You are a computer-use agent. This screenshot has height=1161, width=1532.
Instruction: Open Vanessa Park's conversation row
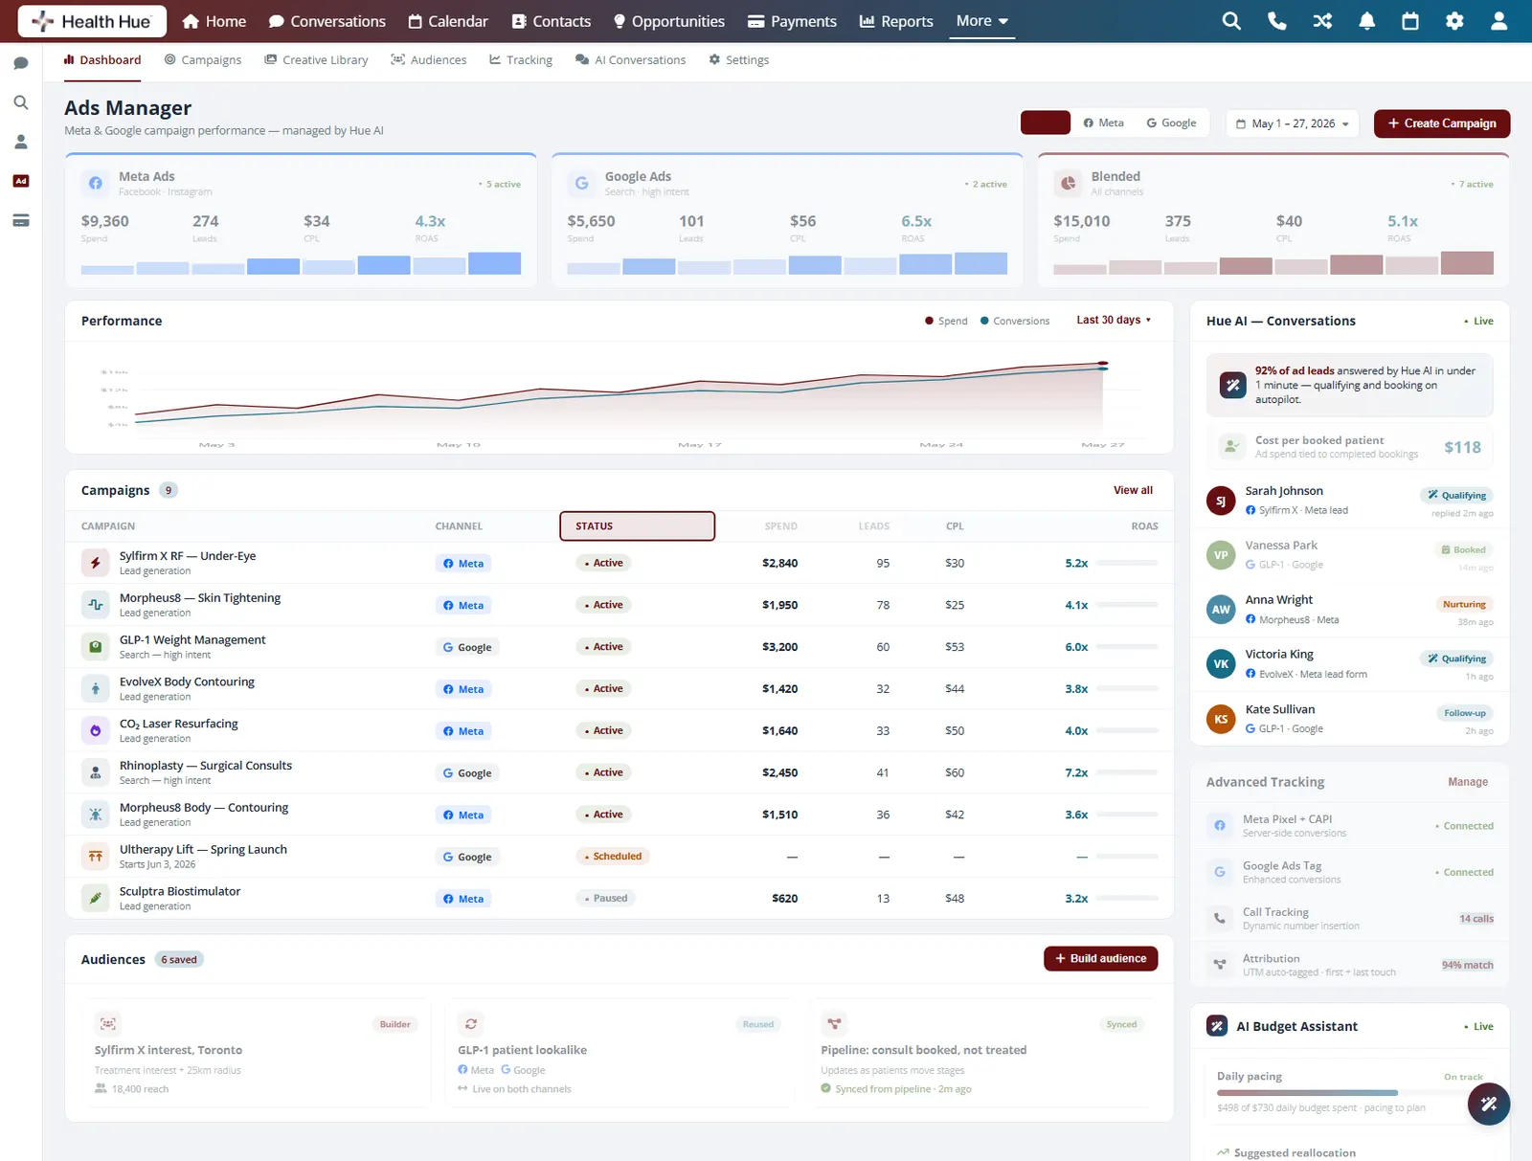pos(1350,555)
